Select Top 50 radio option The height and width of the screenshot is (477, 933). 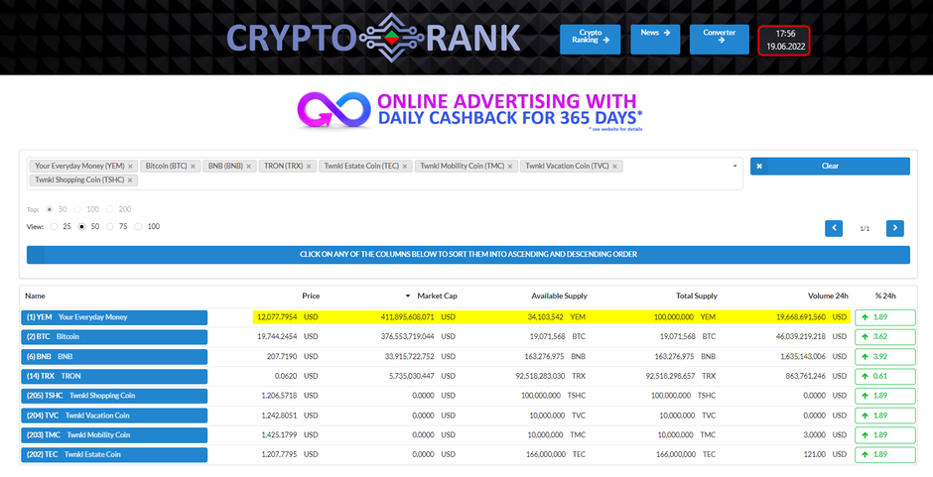[50, 209]
